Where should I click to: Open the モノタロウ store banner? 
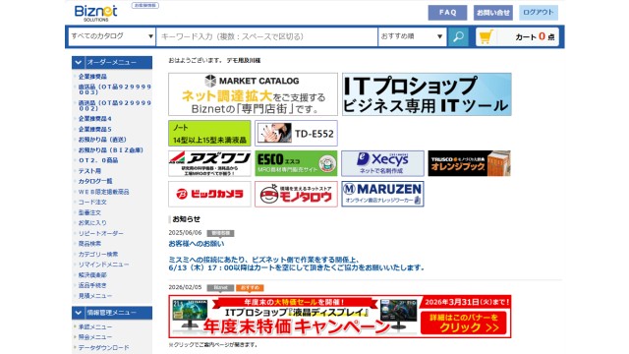(296, 194)
